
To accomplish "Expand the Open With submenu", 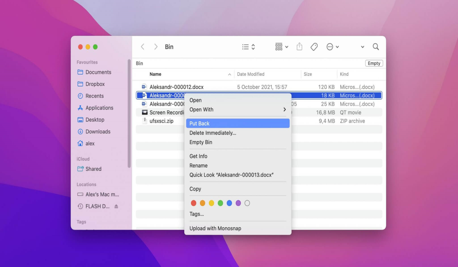I will pos(237,110).
